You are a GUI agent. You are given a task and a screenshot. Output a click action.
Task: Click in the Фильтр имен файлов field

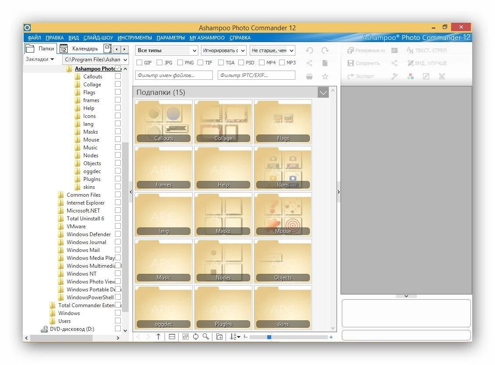pos(174,75)
